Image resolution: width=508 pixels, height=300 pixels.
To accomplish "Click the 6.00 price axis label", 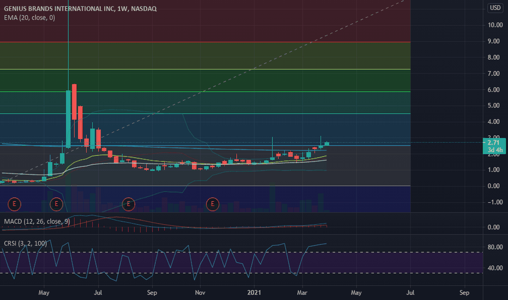I will (494, 90).
